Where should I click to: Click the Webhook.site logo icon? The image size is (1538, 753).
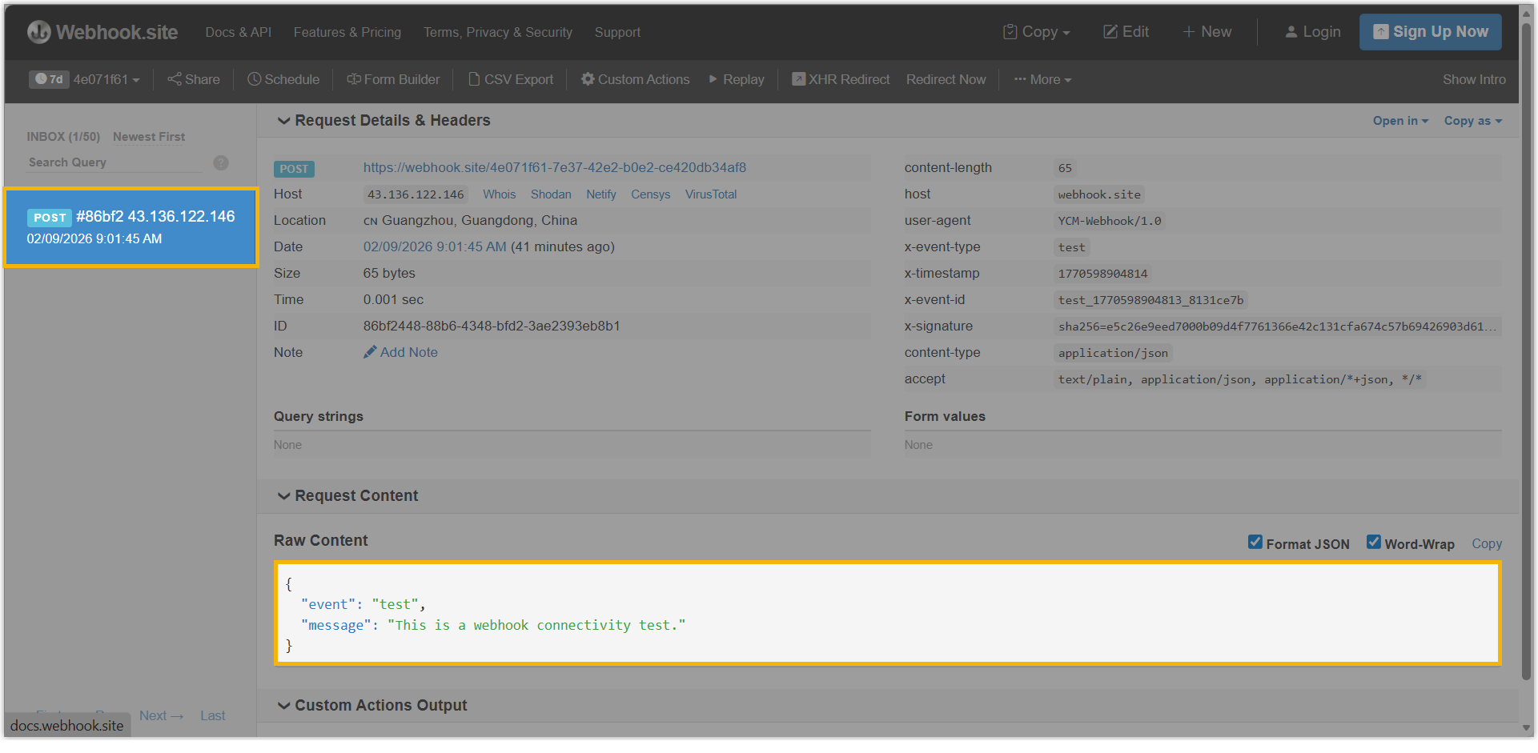38,32
